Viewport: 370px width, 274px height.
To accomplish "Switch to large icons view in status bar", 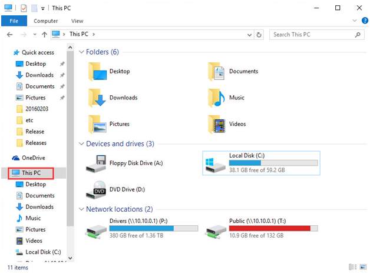I will point(363,267).
